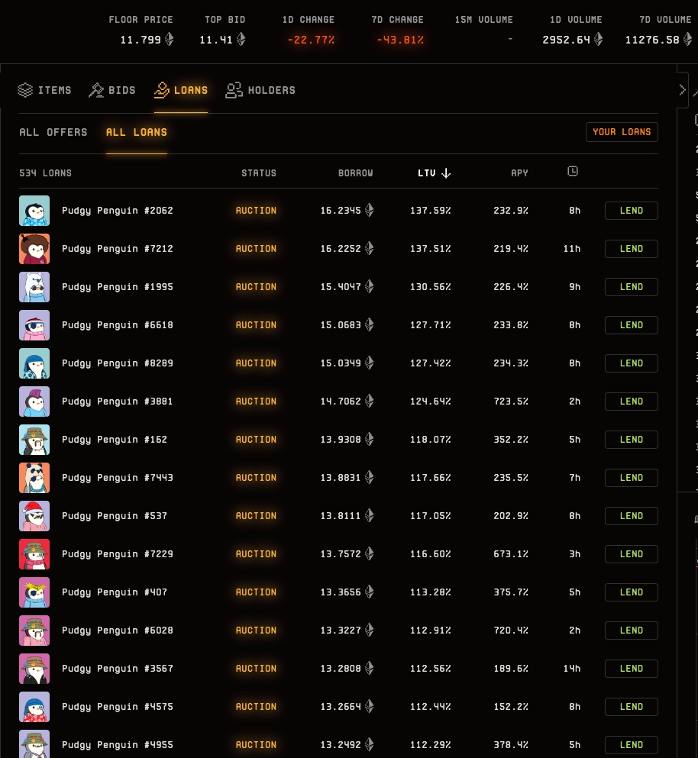The height and width of the screenshot is (758, 698).
Task: Open Pudgy Penguin #3567 thumbnail
Action: coord(34,669)
